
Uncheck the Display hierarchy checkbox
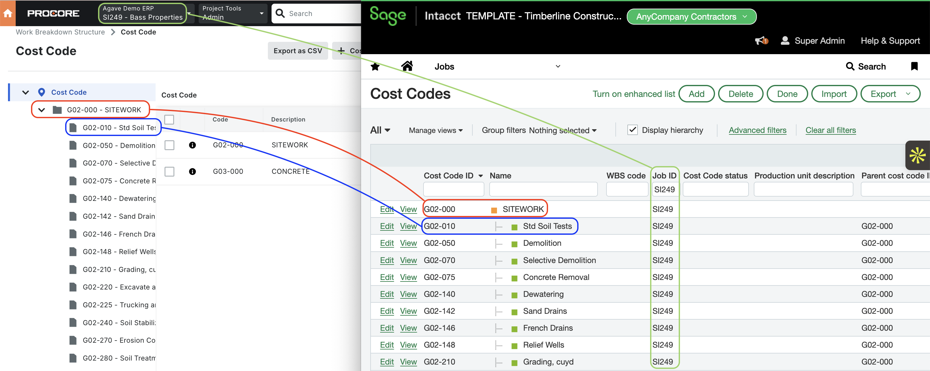tap(633, 130)
